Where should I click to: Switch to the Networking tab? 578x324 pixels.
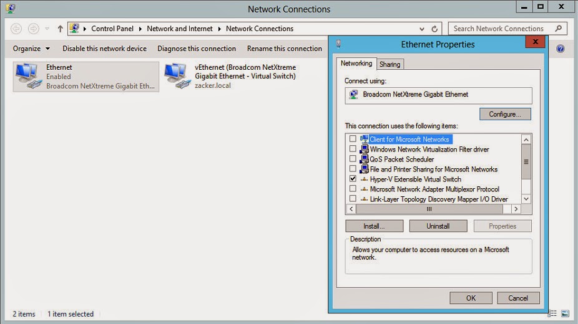[356, 64]
